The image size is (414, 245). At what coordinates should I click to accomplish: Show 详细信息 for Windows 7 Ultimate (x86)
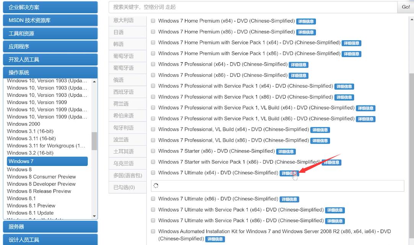point(289,200)
